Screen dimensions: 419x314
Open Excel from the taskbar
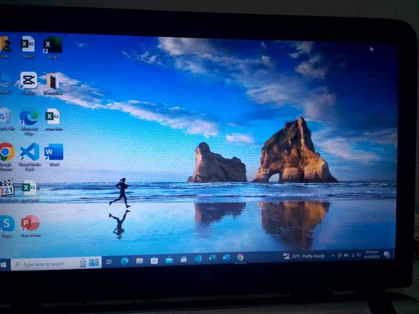coord(212,258)
